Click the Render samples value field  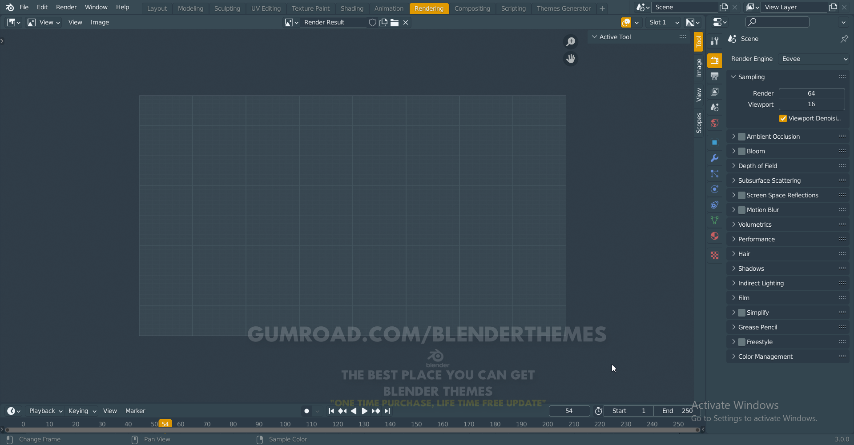812,93
